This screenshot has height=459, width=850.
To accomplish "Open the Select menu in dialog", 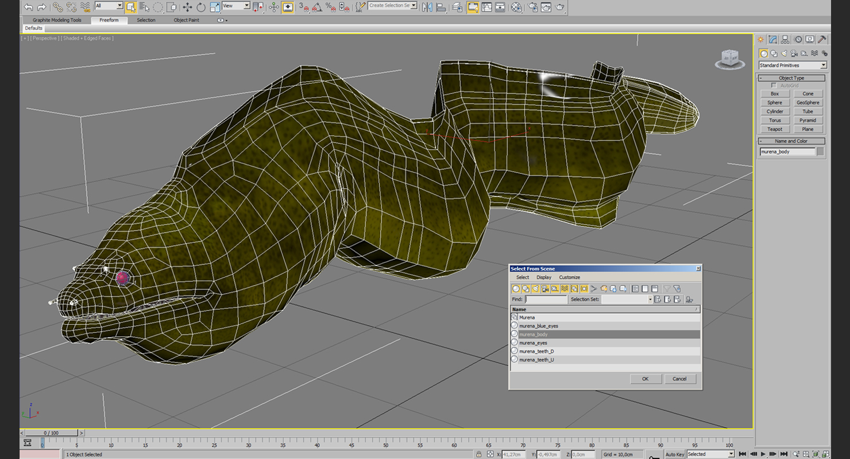I will coord(523,278).
